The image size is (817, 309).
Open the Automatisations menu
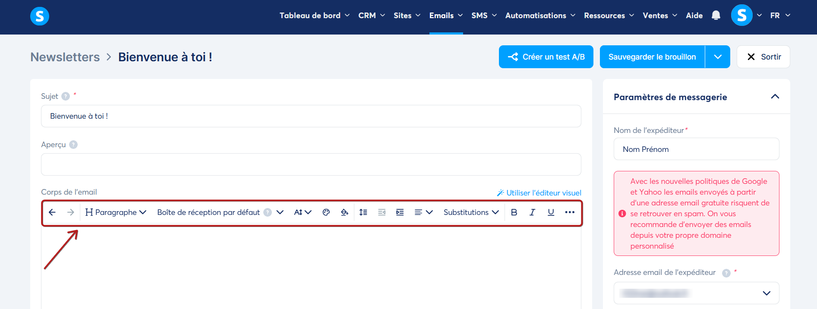tap(540, 16)
